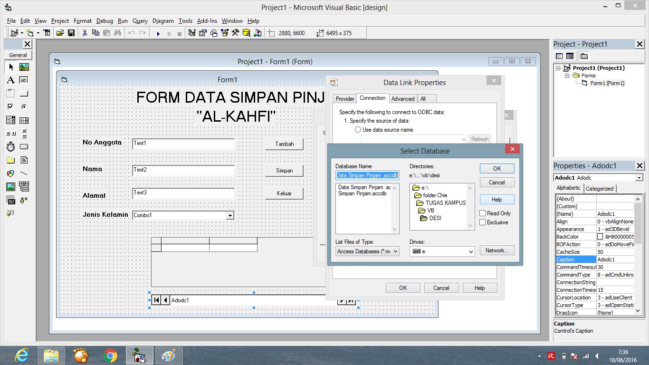
Task: Switch to the Categorized properties tab
Action: pos(600,189)
